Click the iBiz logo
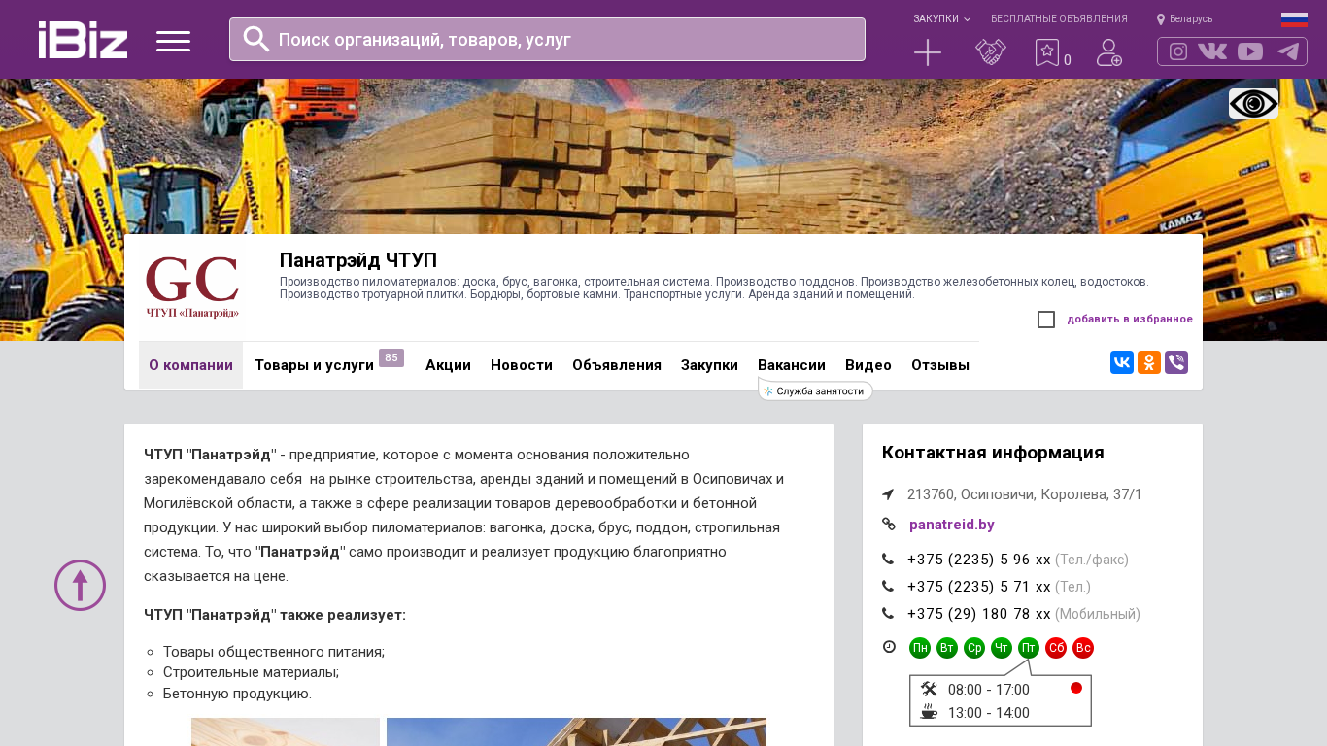Viewport: 1327px width, 746px height. coord(83,40)
